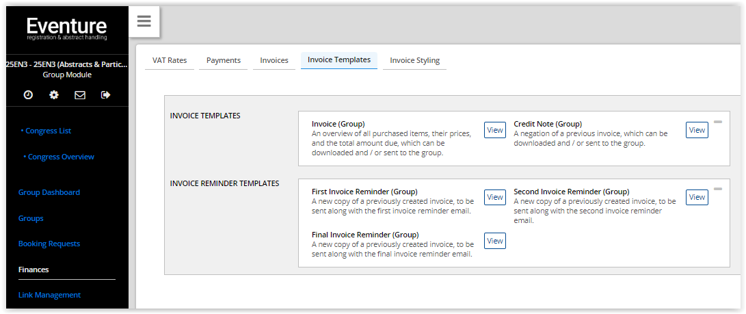Open settings gear icon in sidebar
746x314 pixels.
(54, 94)
